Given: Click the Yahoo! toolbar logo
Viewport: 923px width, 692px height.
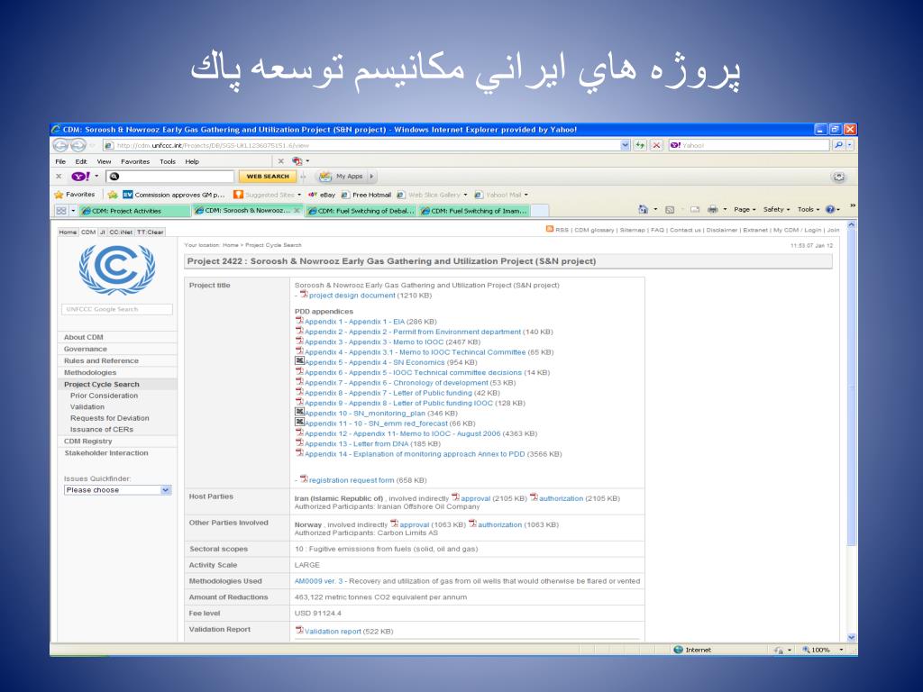Looking at the screenshot, I should click(x=80, y=176).
